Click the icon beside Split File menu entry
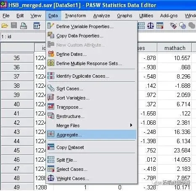196x191 pixels. (x=51, y=160)
